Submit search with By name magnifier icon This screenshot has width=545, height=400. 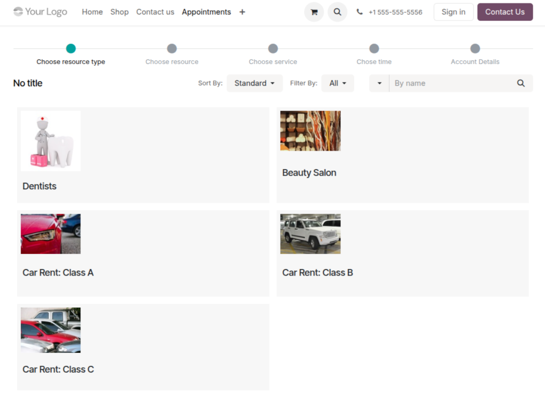point(520,83)
